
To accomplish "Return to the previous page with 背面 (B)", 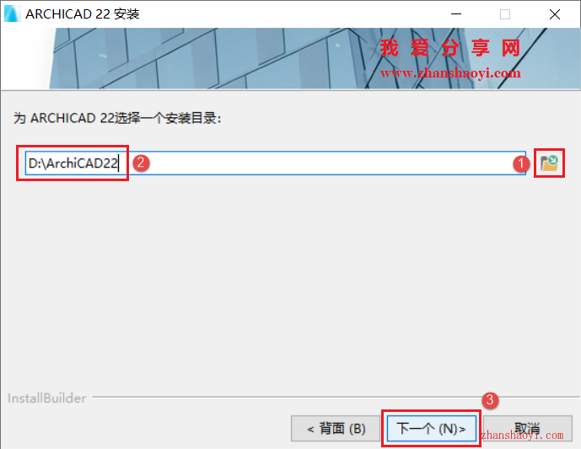I will pos(336,429).
